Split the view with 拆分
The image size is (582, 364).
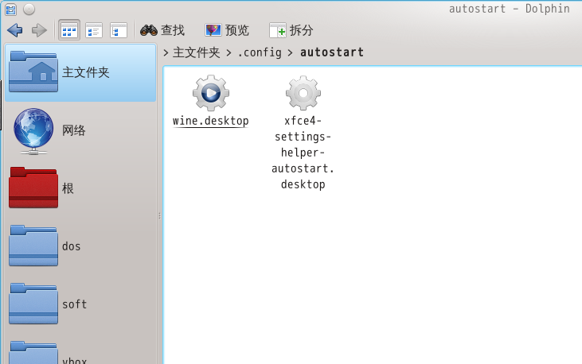(291, 30)
